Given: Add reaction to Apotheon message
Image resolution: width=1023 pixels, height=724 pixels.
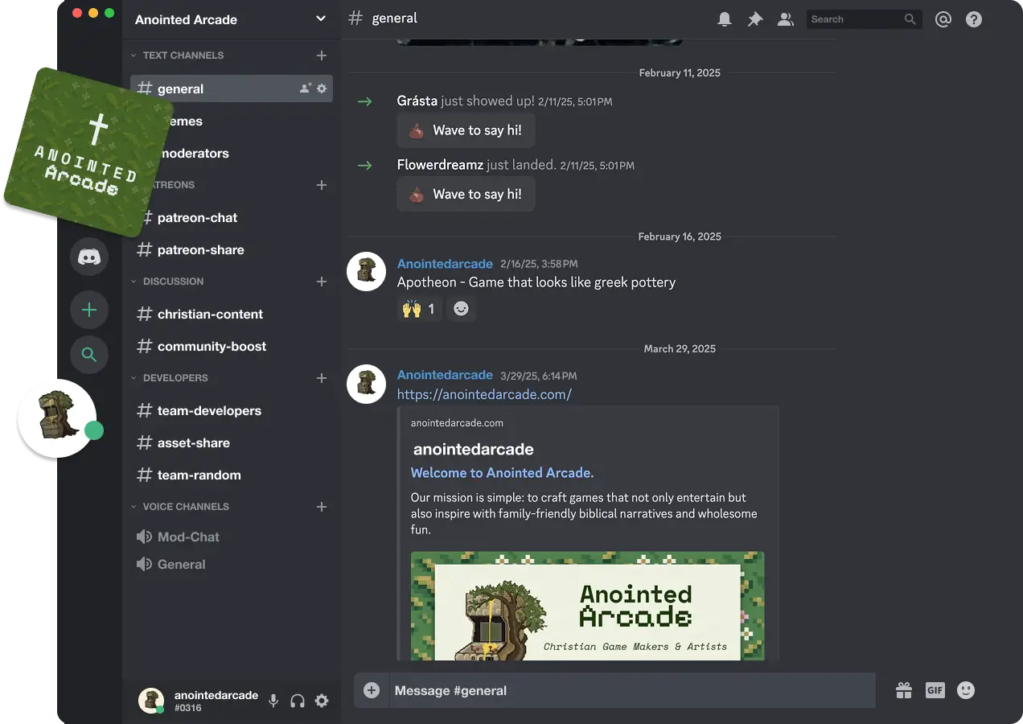Looking at the screenshot, I should click(461, 309).
